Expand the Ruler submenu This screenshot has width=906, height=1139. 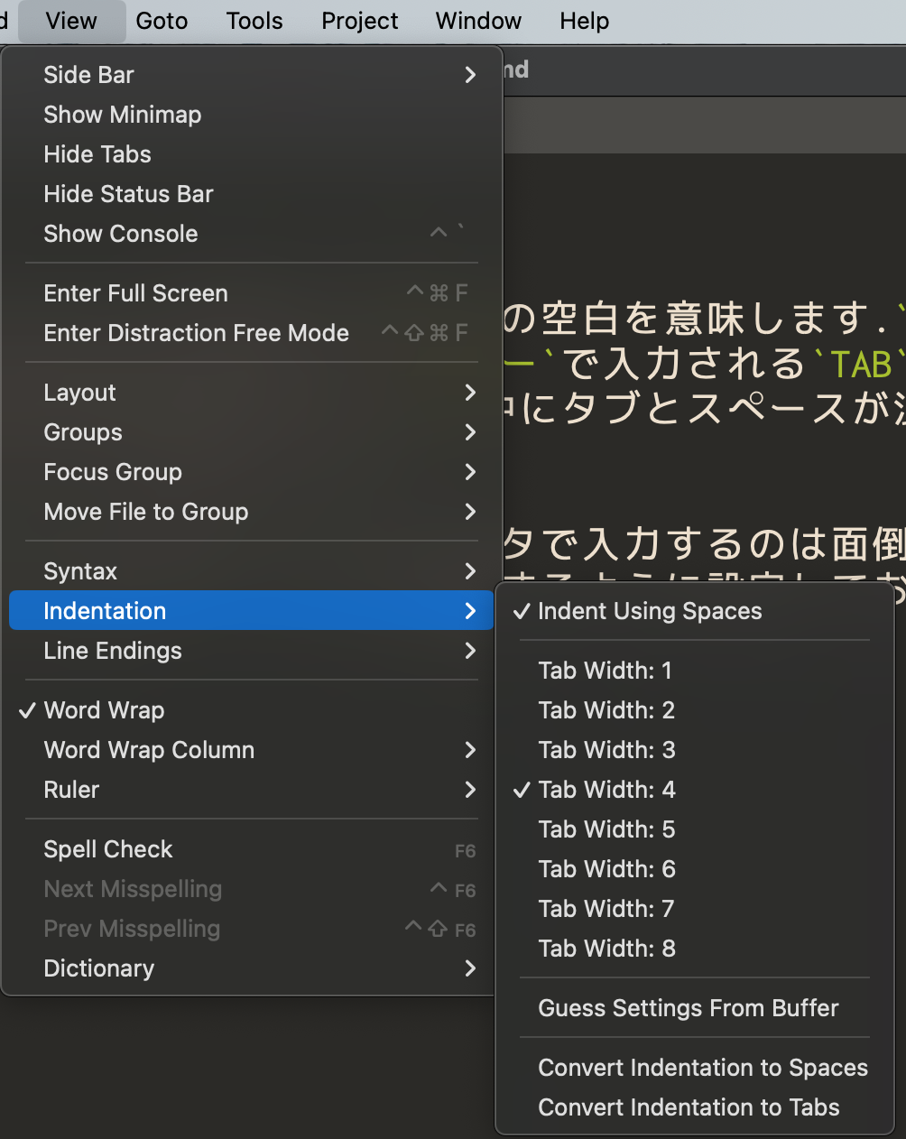pyautogui.click(x=70, y=790)
